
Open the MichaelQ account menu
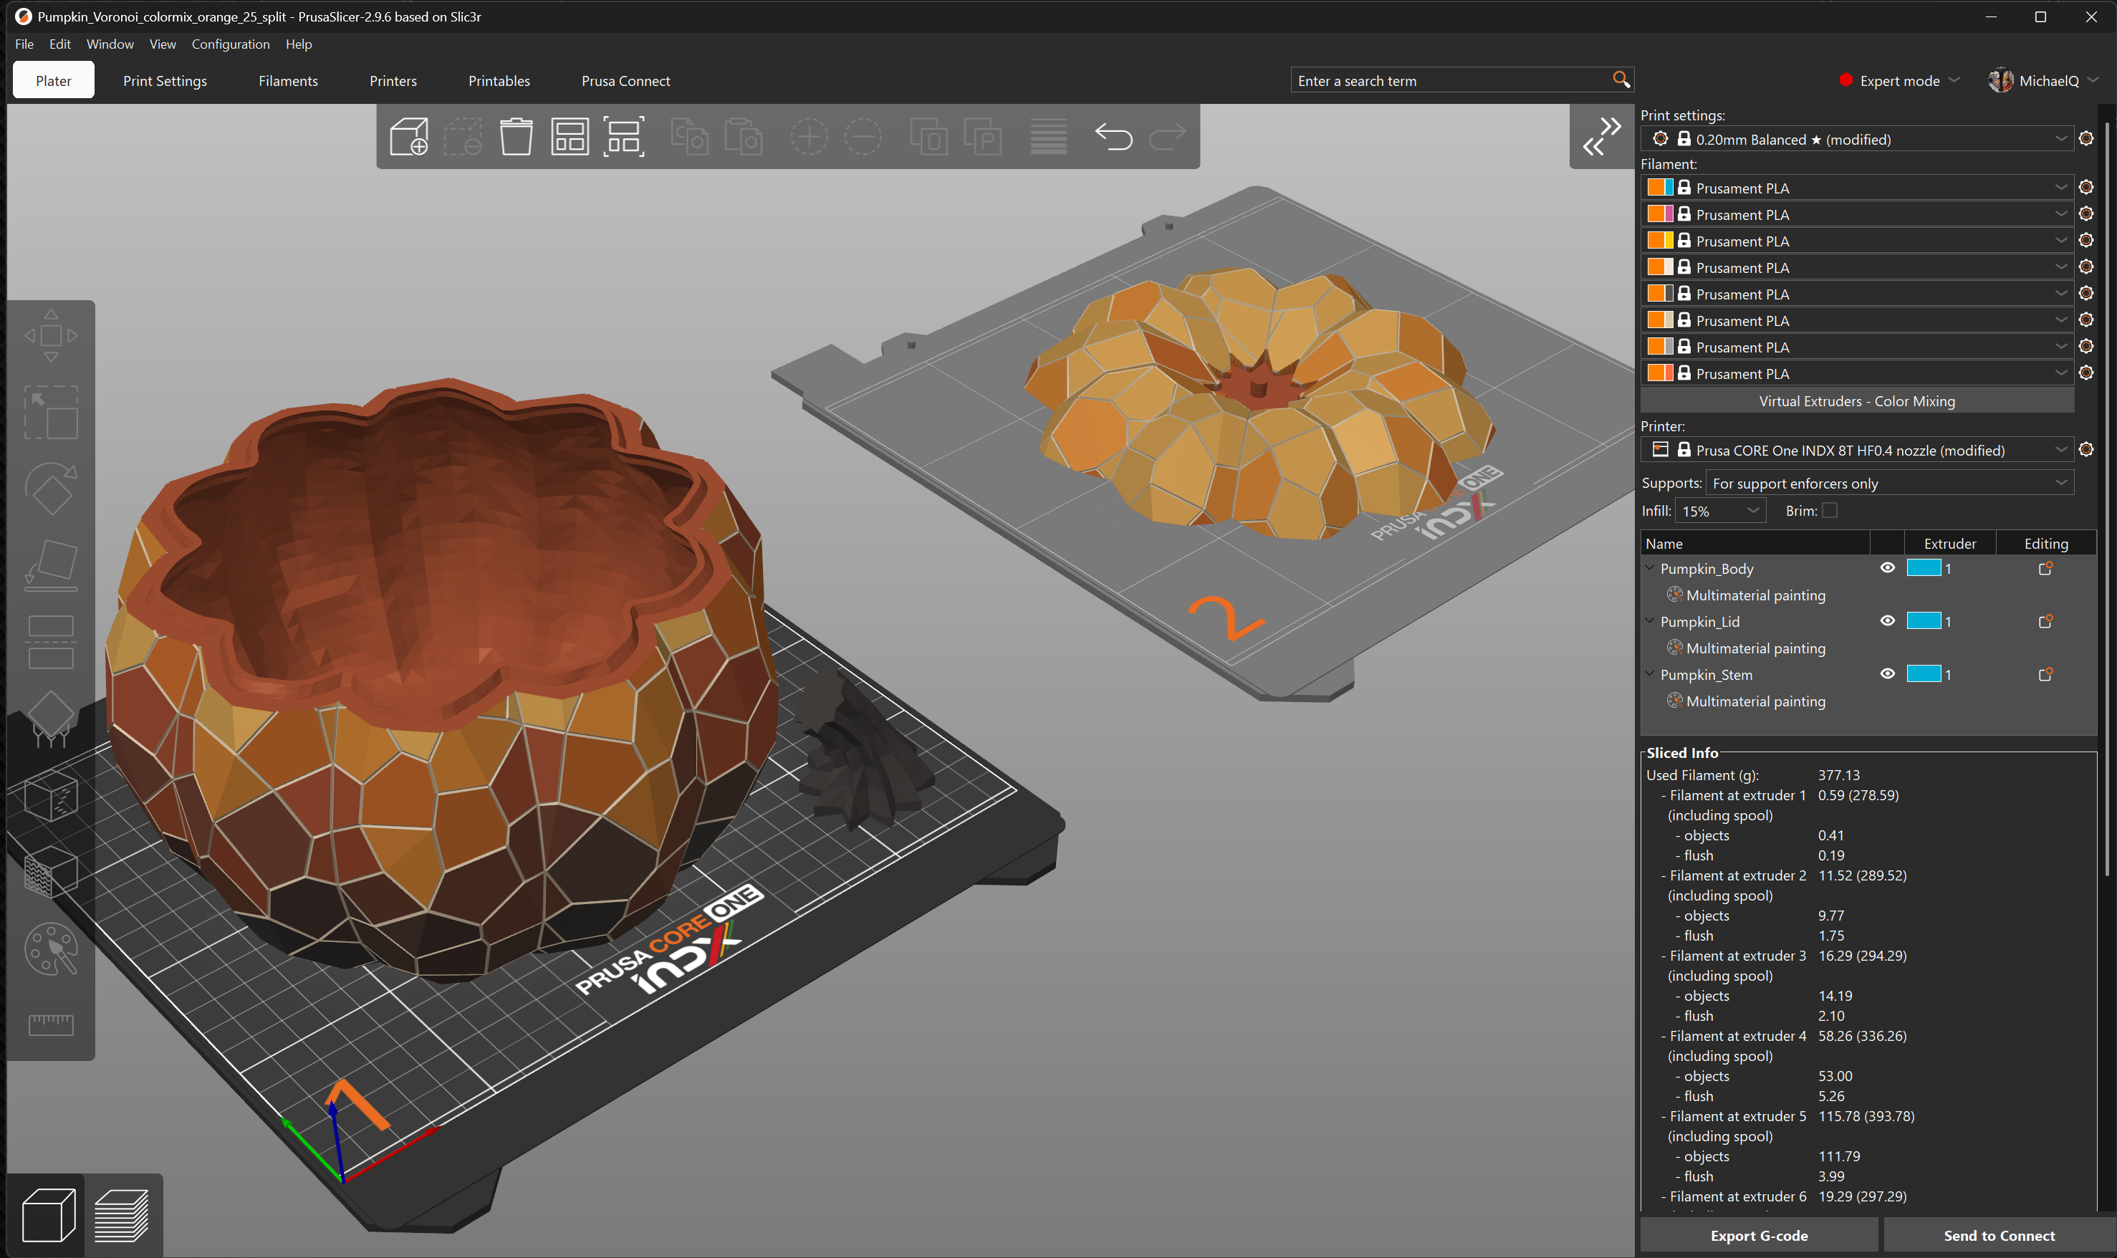click(x=2043, y=80)
